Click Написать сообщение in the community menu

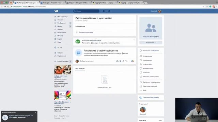point(151,50)
